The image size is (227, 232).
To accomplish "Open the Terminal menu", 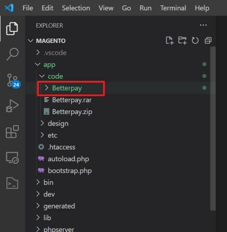I will [x=173, y=8].
